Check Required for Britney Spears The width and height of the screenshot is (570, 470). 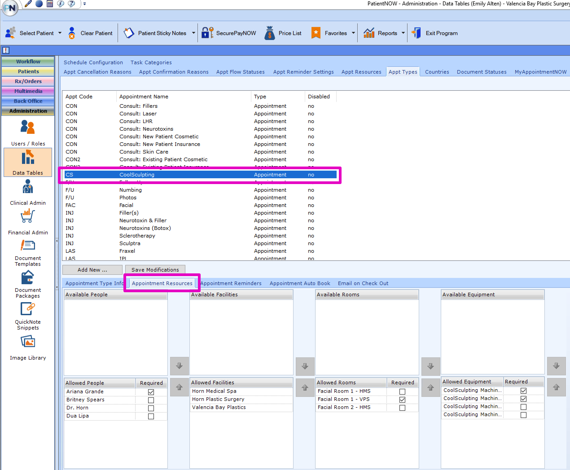point(151,400)
